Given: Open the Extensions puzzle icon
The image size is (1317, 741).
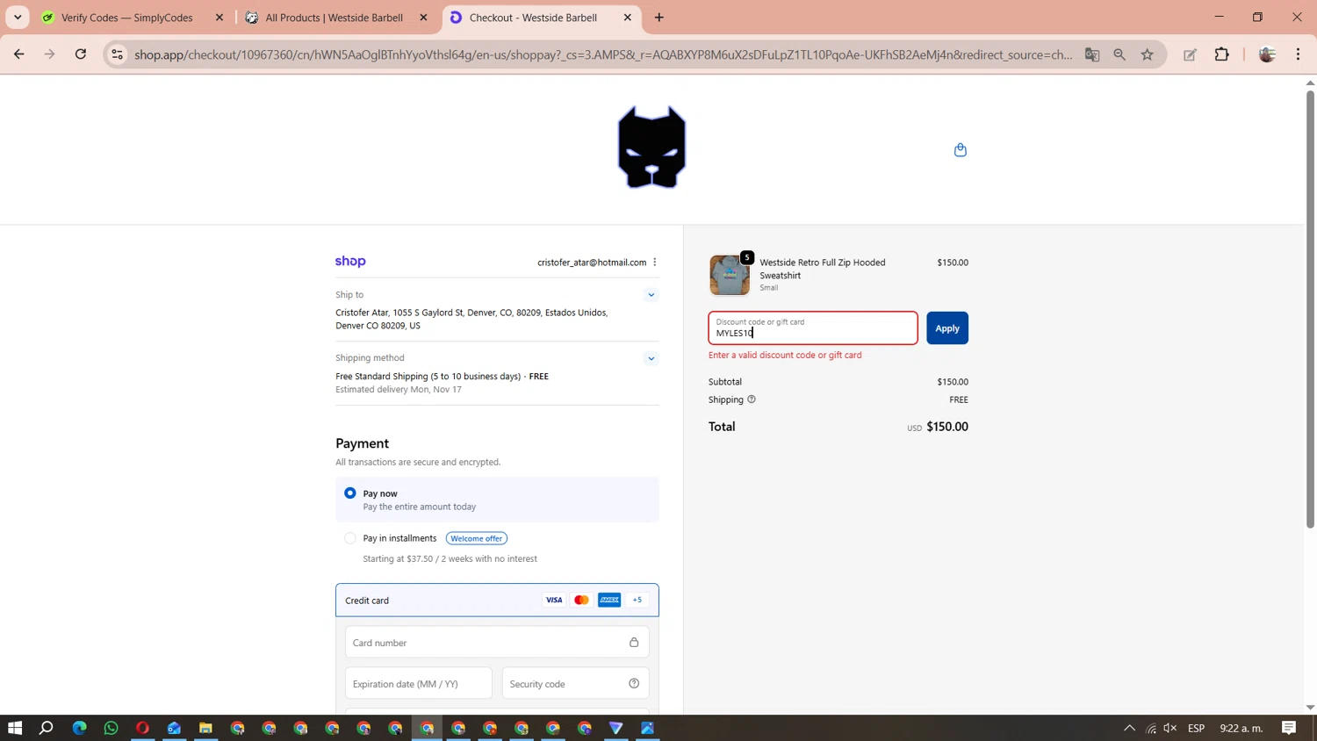Looking at the screenshot, I should click(1221, 54).
